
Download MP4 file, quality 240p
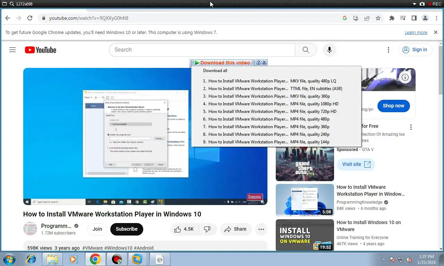276,134
